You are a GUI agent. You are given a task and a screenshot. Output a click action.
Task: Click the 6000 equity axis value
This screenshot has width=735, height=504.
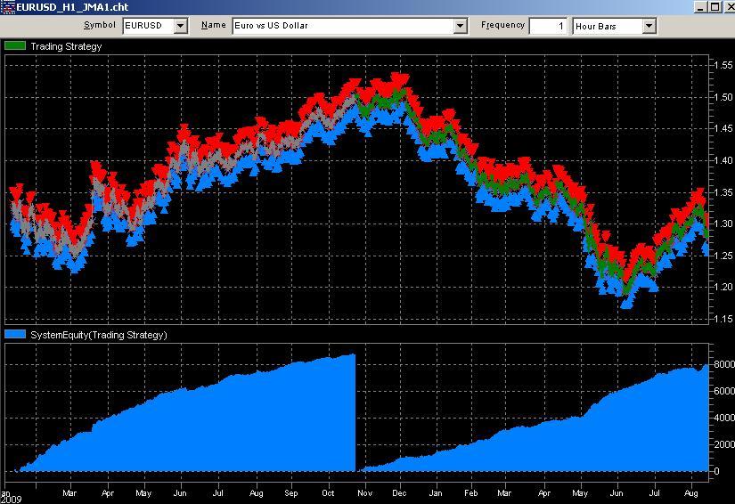coord(724,391)
